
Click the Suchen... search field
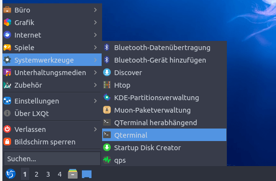pos(53,159)
